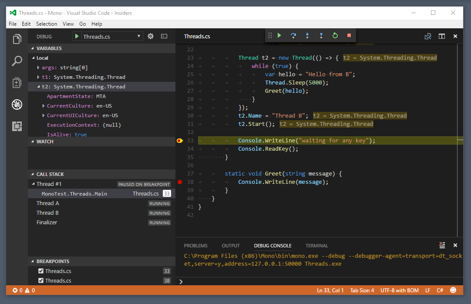Toggle the Threads.cs line 33 breakpoint checkbox
The height and width of the screenshot is (304, 471).
pos(41,271)
